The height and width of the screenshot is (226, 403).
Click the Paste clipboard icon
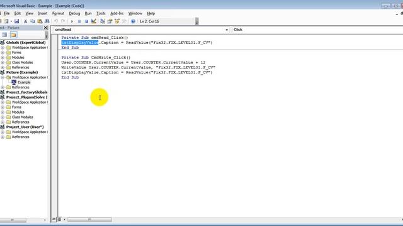coord(40,21)
